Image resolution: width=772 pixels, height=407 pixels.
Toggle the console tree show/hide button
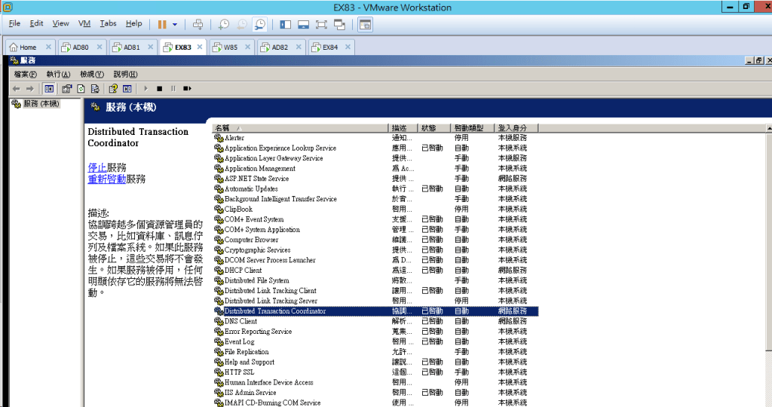pyautogui.click(x=48, y=88)
